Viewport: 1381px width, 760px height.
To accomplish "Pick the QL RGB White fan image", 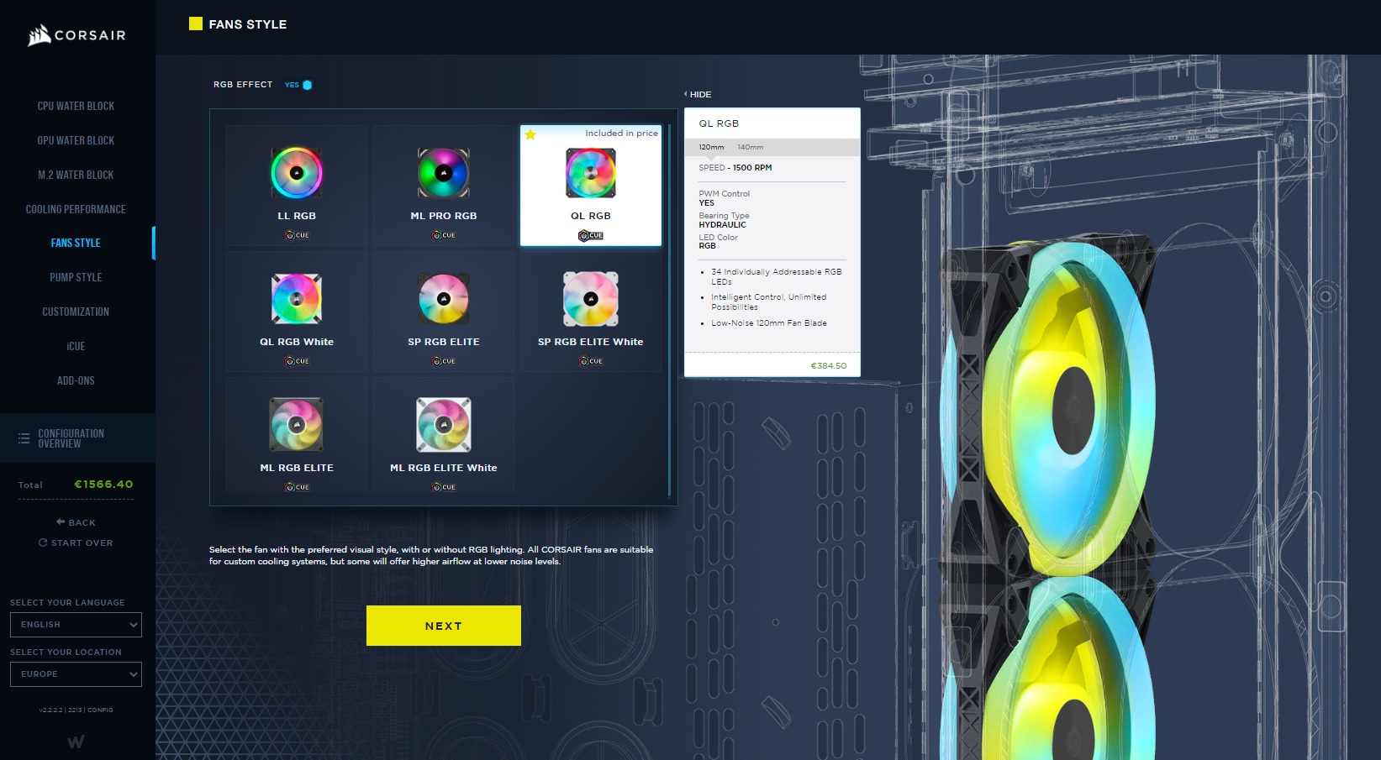I will pyautogui.click(x=297, y=299).
